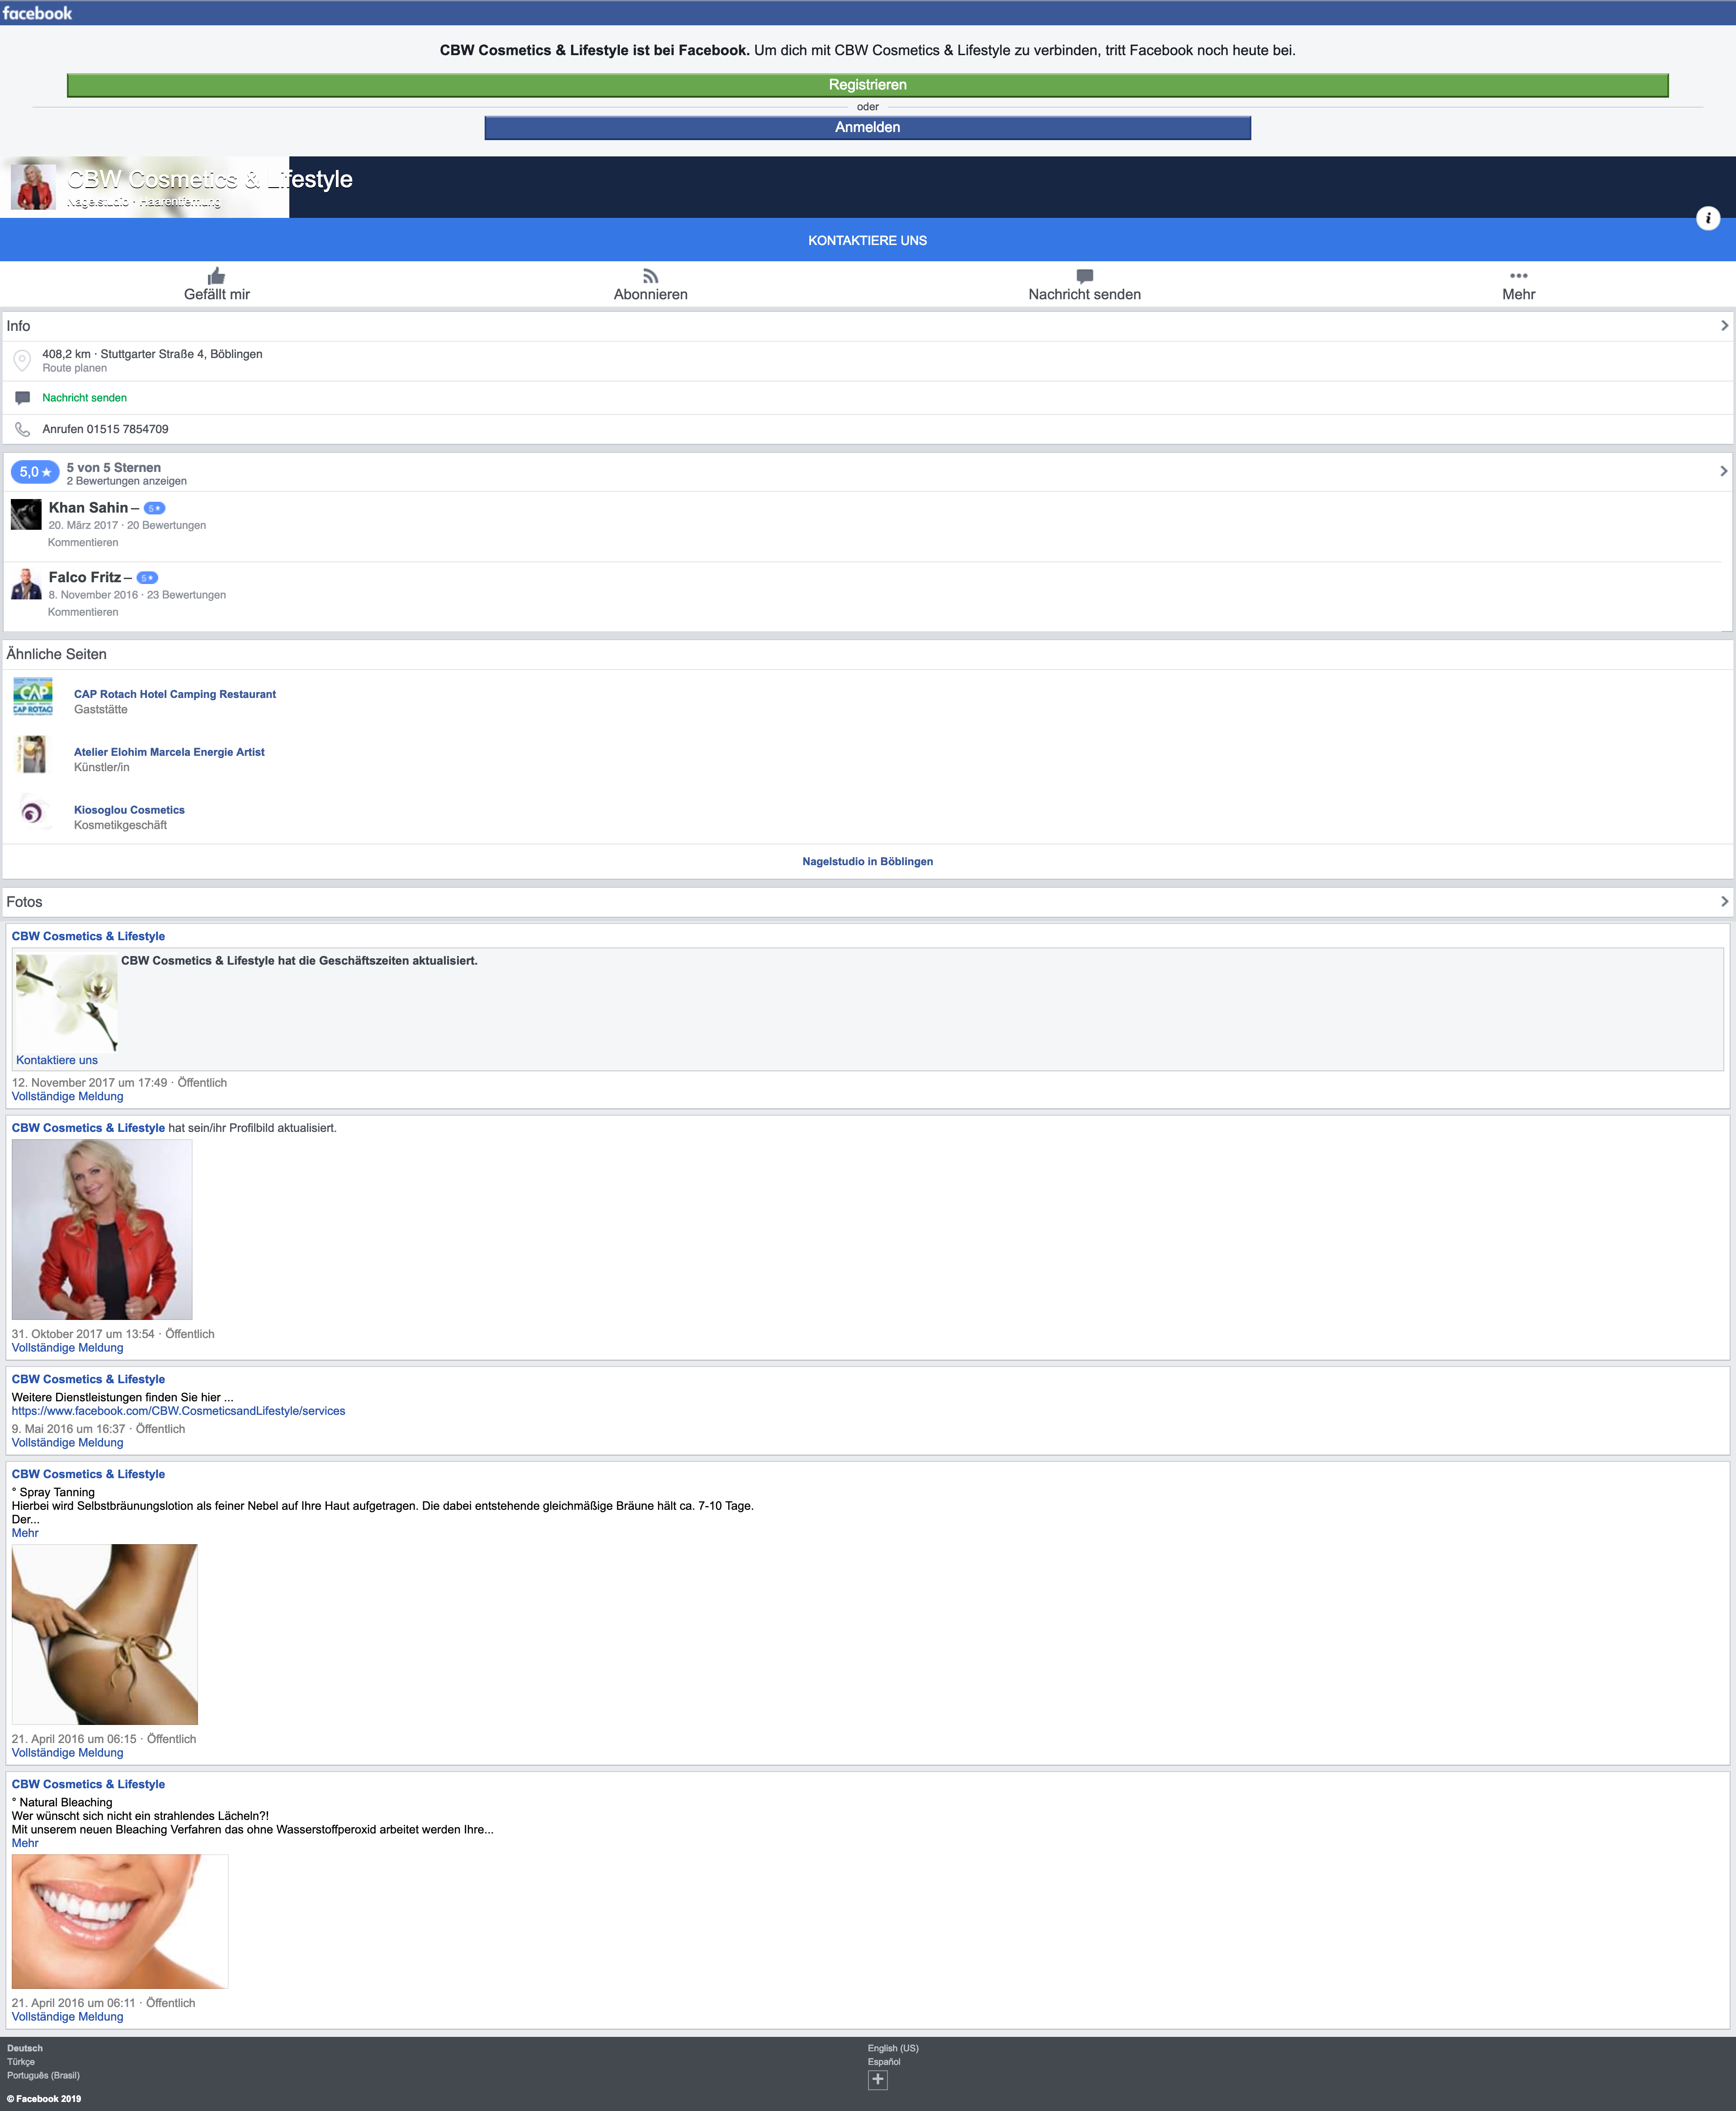Open the Spray Tanning post photo
Viewport: 1736px width, 2111px height.
[x=105, y=1634]
